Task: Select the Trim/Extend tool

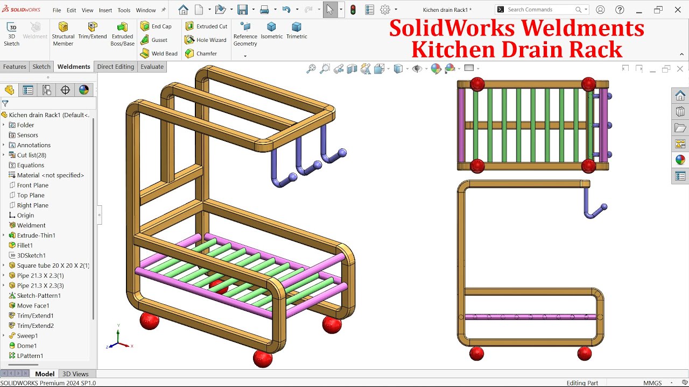Action: pyautogui.click(x=93, y=31)
